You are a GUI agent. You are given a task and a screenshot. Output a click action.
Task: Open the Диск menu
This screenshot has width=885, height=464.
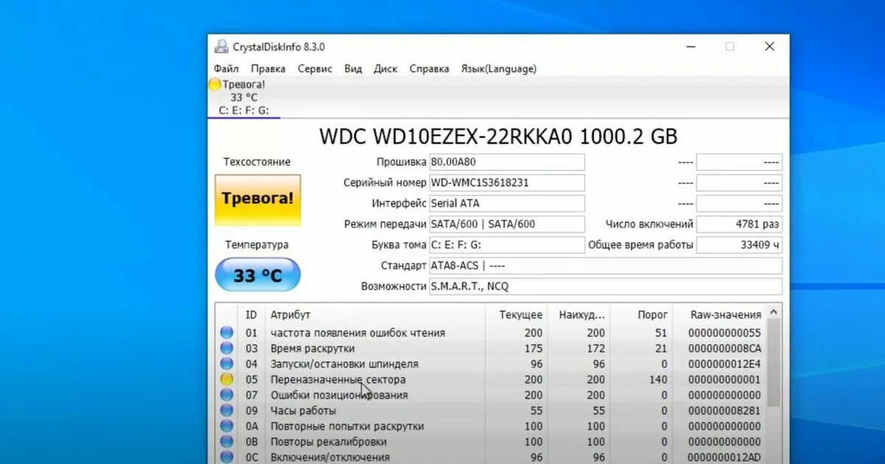point(385,68)
